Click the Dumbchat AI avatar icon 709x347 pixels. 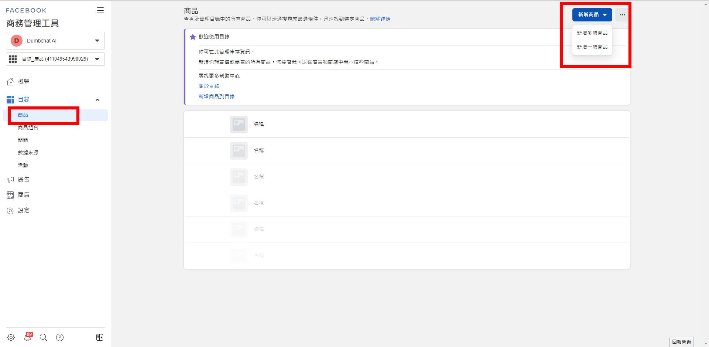tap(16, 41)
